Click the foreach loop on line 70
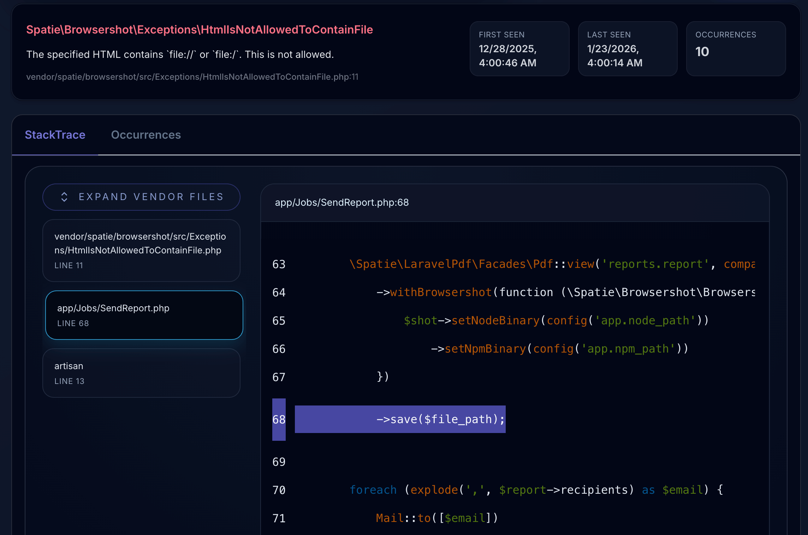This screenshot has height=535, width=808. pyautogui.click(x=373, y=490)
